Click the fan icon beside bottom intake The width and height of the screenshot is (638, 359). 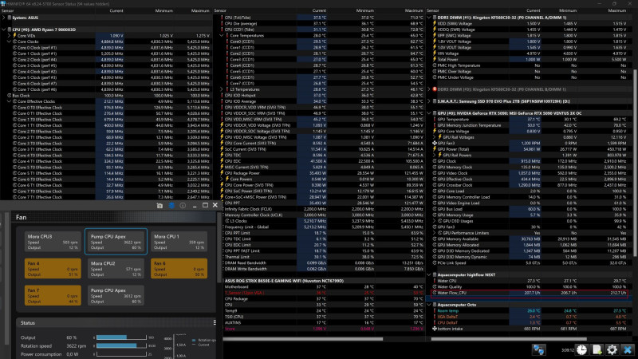[434, 329]
